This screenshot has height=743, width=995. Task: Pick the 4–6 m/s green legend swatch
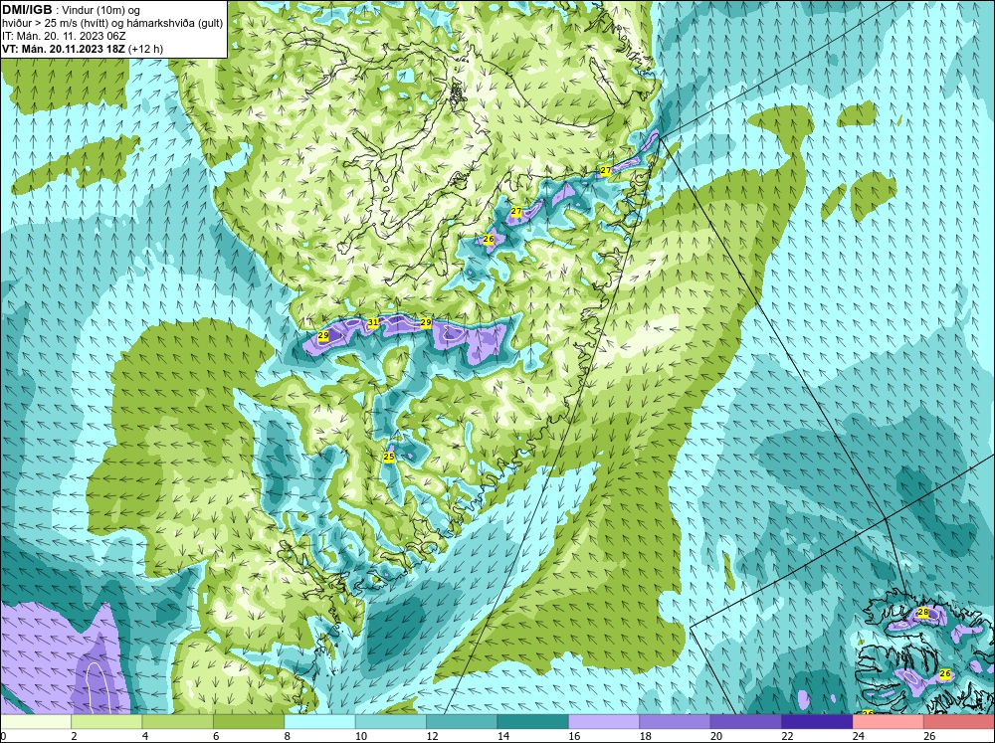[178, 722]
